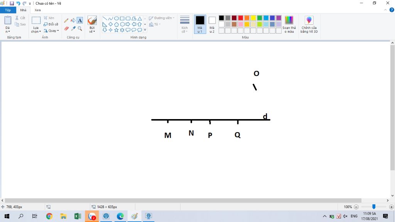Open Soạn thảo màu edit colors
This screenshot has height=222, width=395.
point(289,24)
